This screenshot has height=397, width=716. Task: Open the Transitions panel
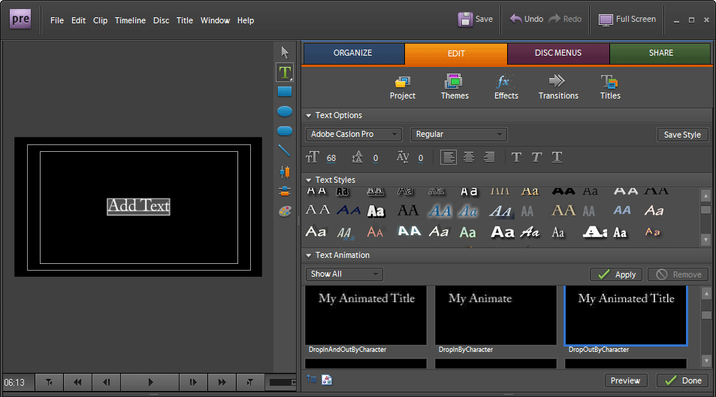(x=558, y=87)
